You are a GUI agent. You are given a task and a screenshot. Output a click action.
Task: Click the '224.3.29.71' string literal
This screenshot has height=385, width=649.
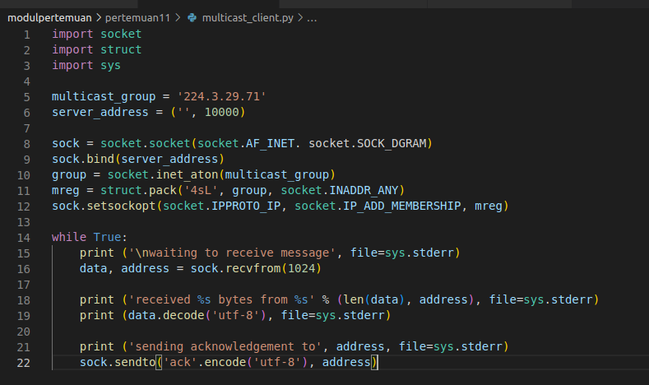(x=221, y=96)
